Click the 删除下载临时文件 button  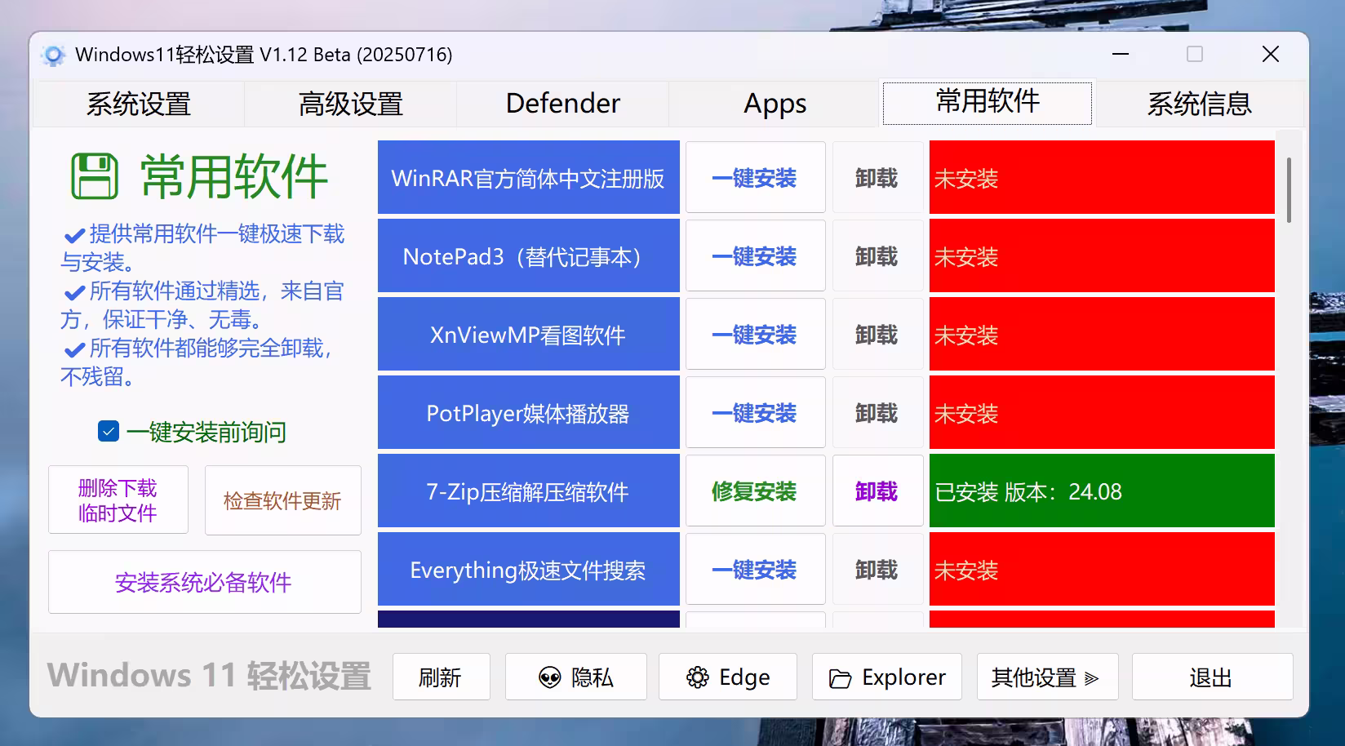coord(118,500)
